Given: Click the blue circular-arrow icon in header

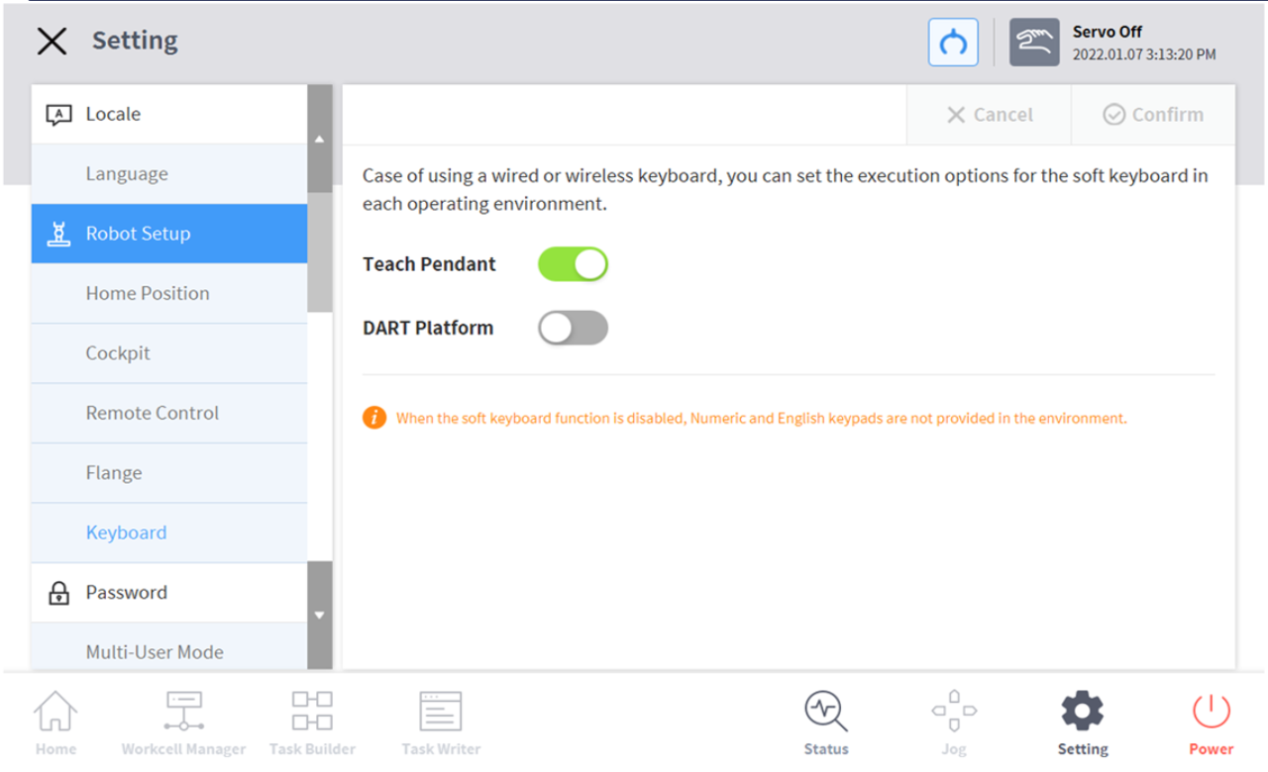Looking at the screenshot, I should pos(953,43).
